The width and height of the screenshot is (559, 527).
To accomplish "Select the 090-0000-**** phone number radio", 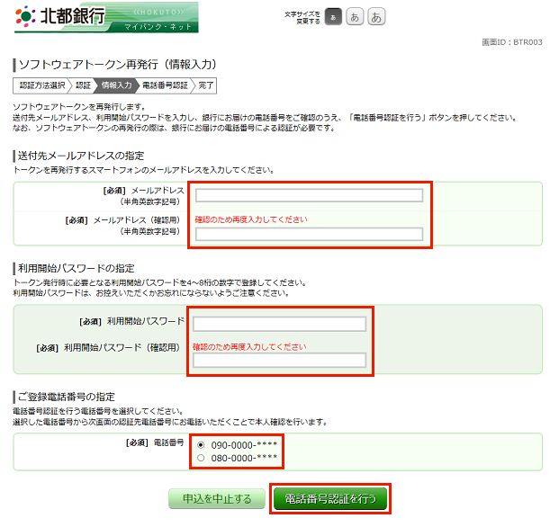I will [201, 444].
